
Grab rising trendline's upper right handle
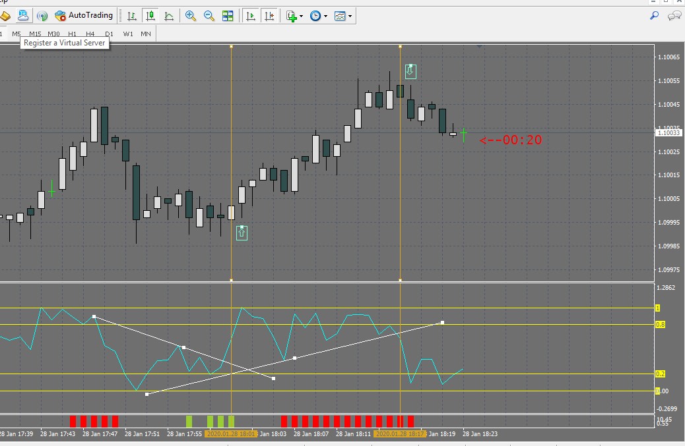coord(443,323)
